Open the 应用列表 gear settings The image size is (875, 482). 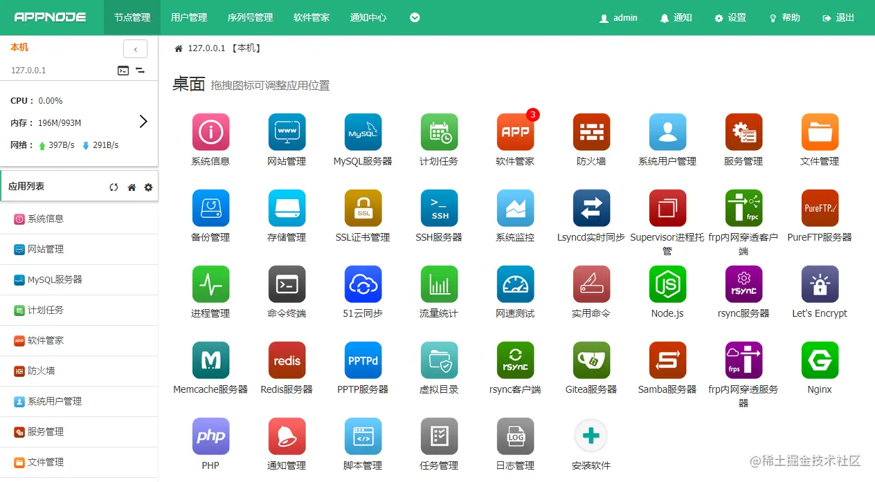coord(148,187)
